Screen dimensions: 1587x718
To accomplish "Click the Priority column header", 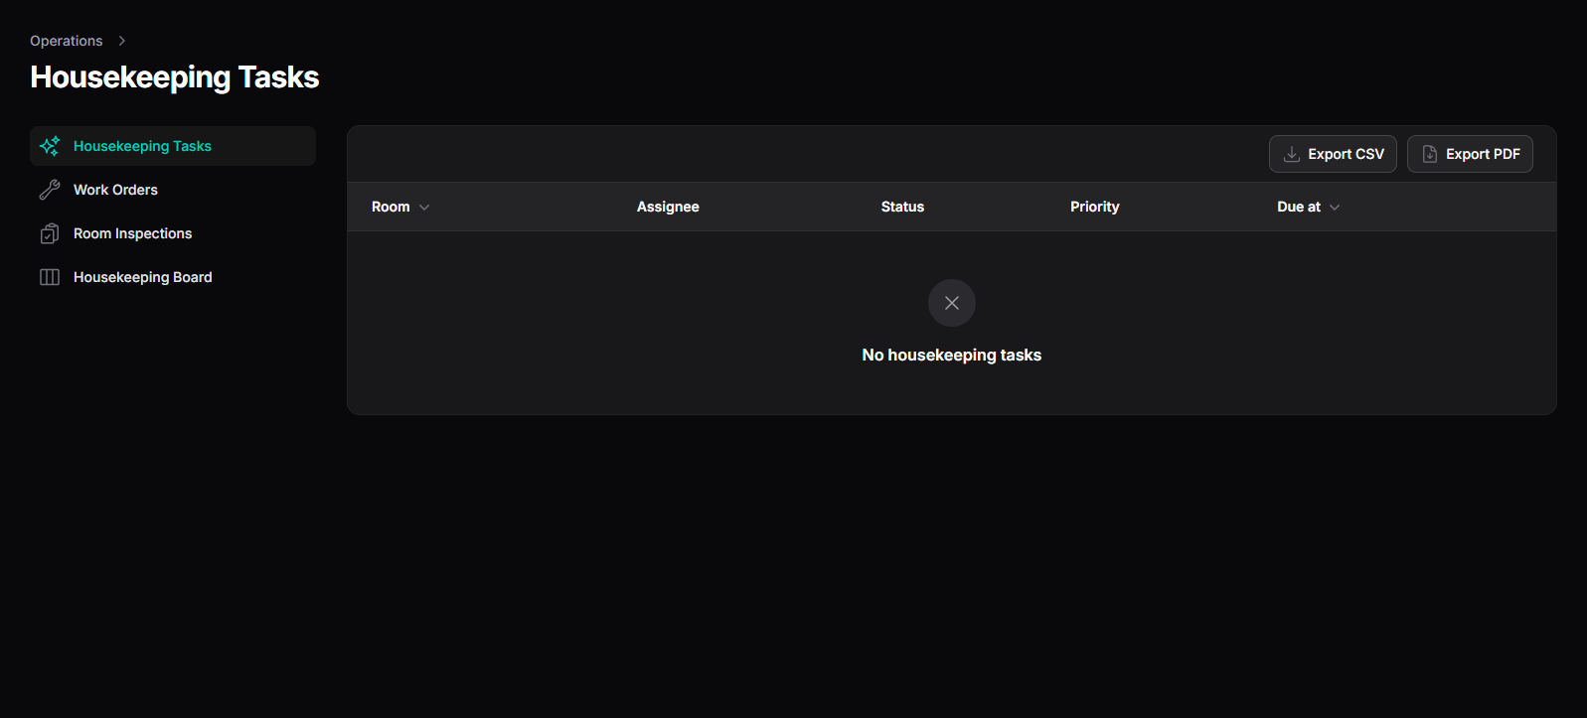I will [1094, 207].
